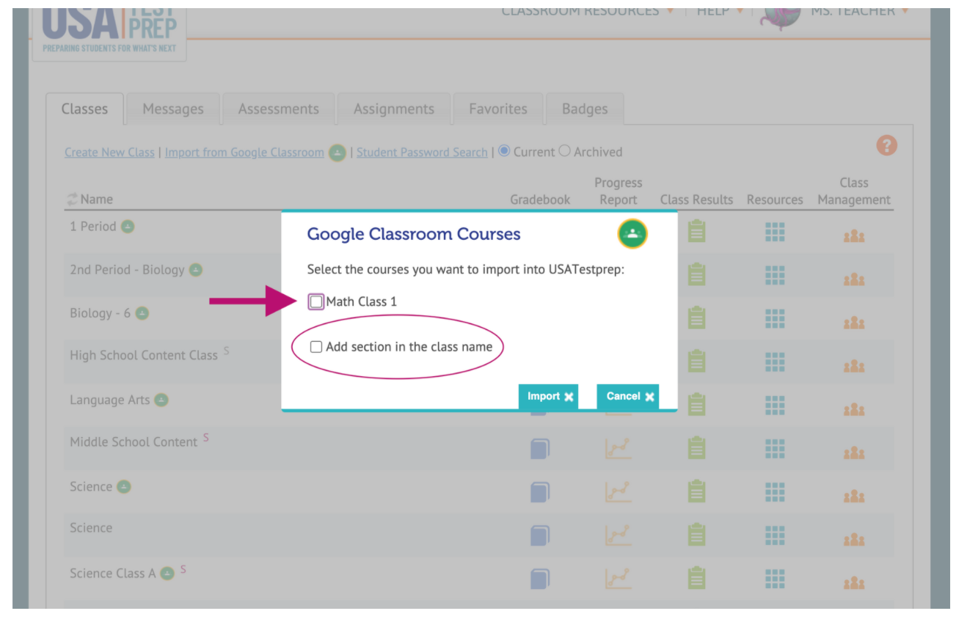The height and width of the screenshot is (619, 967).
Task: Check the Math Class 1 checkbox
Action: [316, 301]
